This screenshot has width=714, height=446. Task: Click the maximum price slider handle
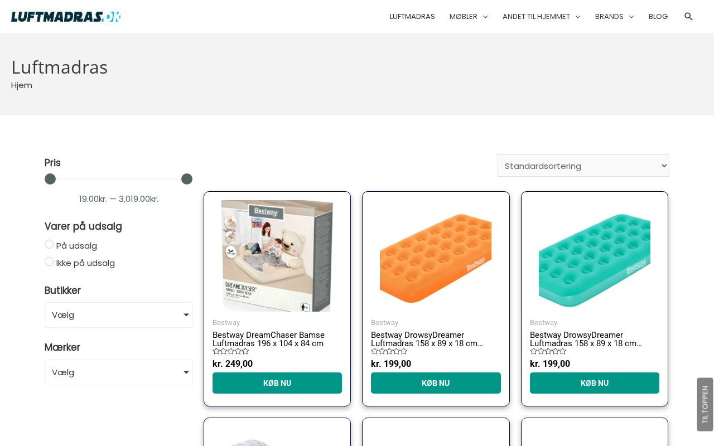point(187,179)
